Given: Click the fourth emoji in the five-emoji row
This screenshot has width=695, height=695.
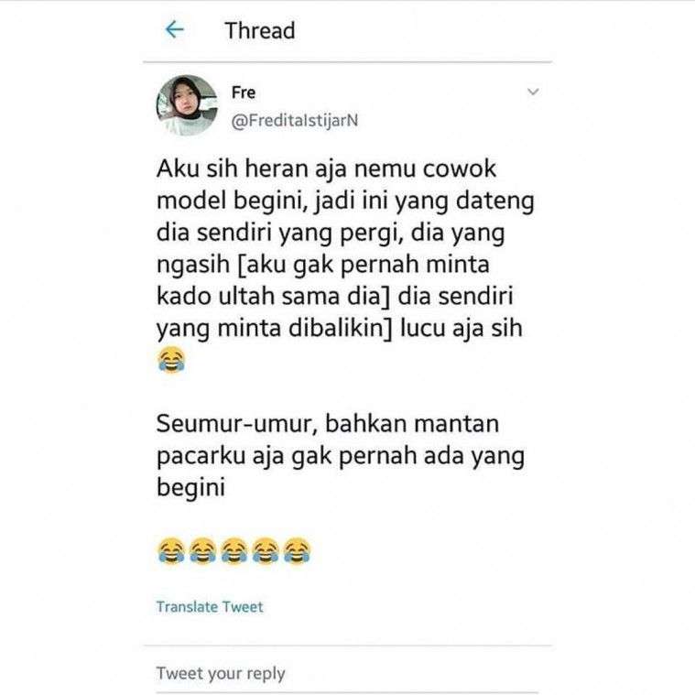Looking at the screenshot, I should point(266,550).
